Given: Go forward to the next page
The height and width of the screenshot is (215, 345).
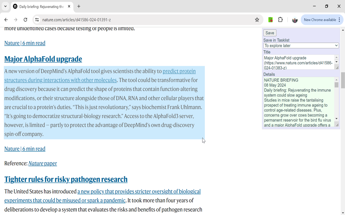Looking at the screenshot, I should tap(16, 20).
